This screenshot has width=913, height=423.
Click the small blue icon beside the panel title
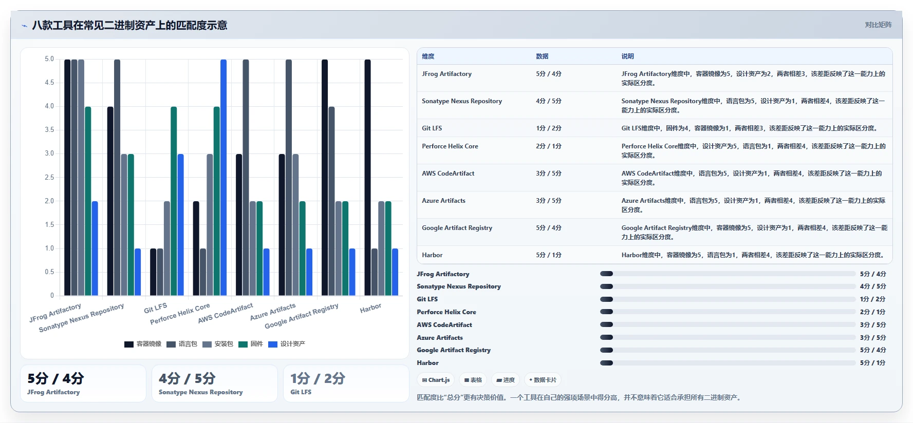(24, 26)
